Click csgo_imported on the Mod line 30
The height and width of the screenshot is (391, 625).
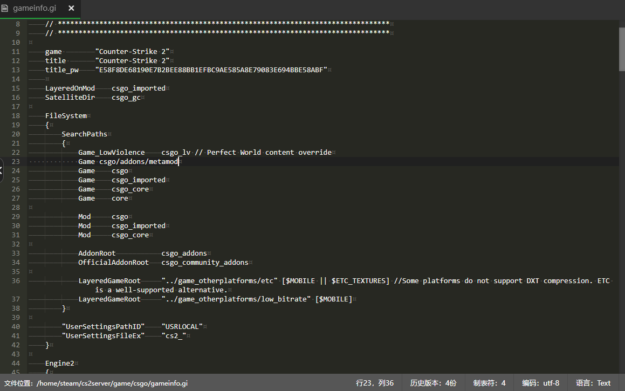pos(139,225)
